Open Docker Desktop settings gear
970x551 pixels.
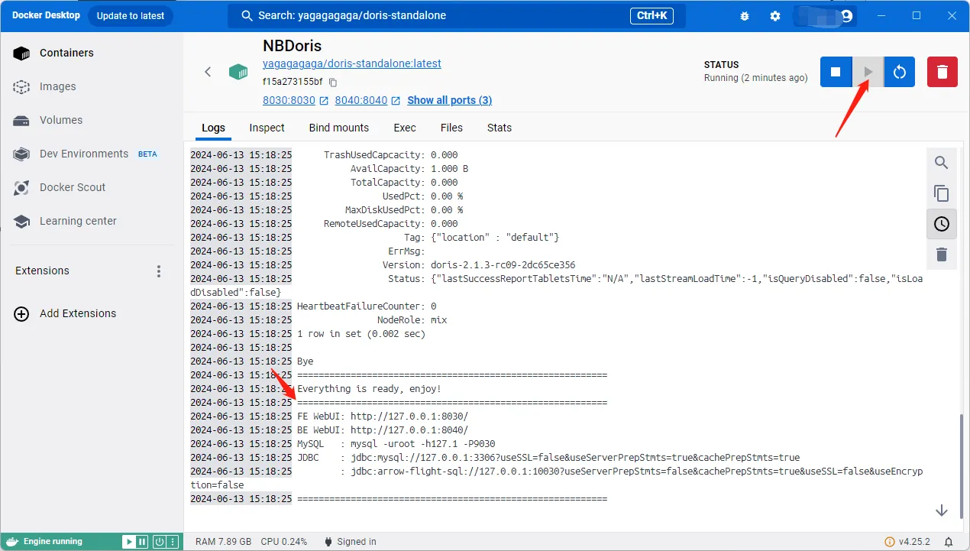pos(775,16)
